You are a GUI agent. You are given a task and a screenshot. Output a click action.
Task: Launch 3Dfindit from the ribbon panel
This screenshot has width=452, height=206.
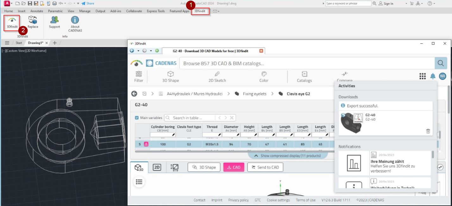coord(12,23)
